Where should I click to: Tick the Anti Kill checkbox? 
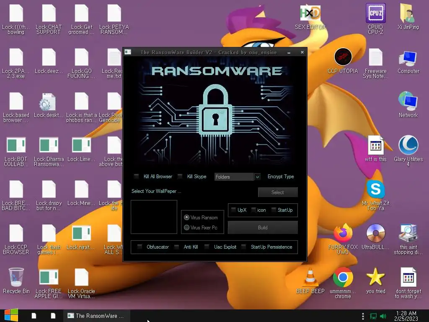click(x=177, y=247)
